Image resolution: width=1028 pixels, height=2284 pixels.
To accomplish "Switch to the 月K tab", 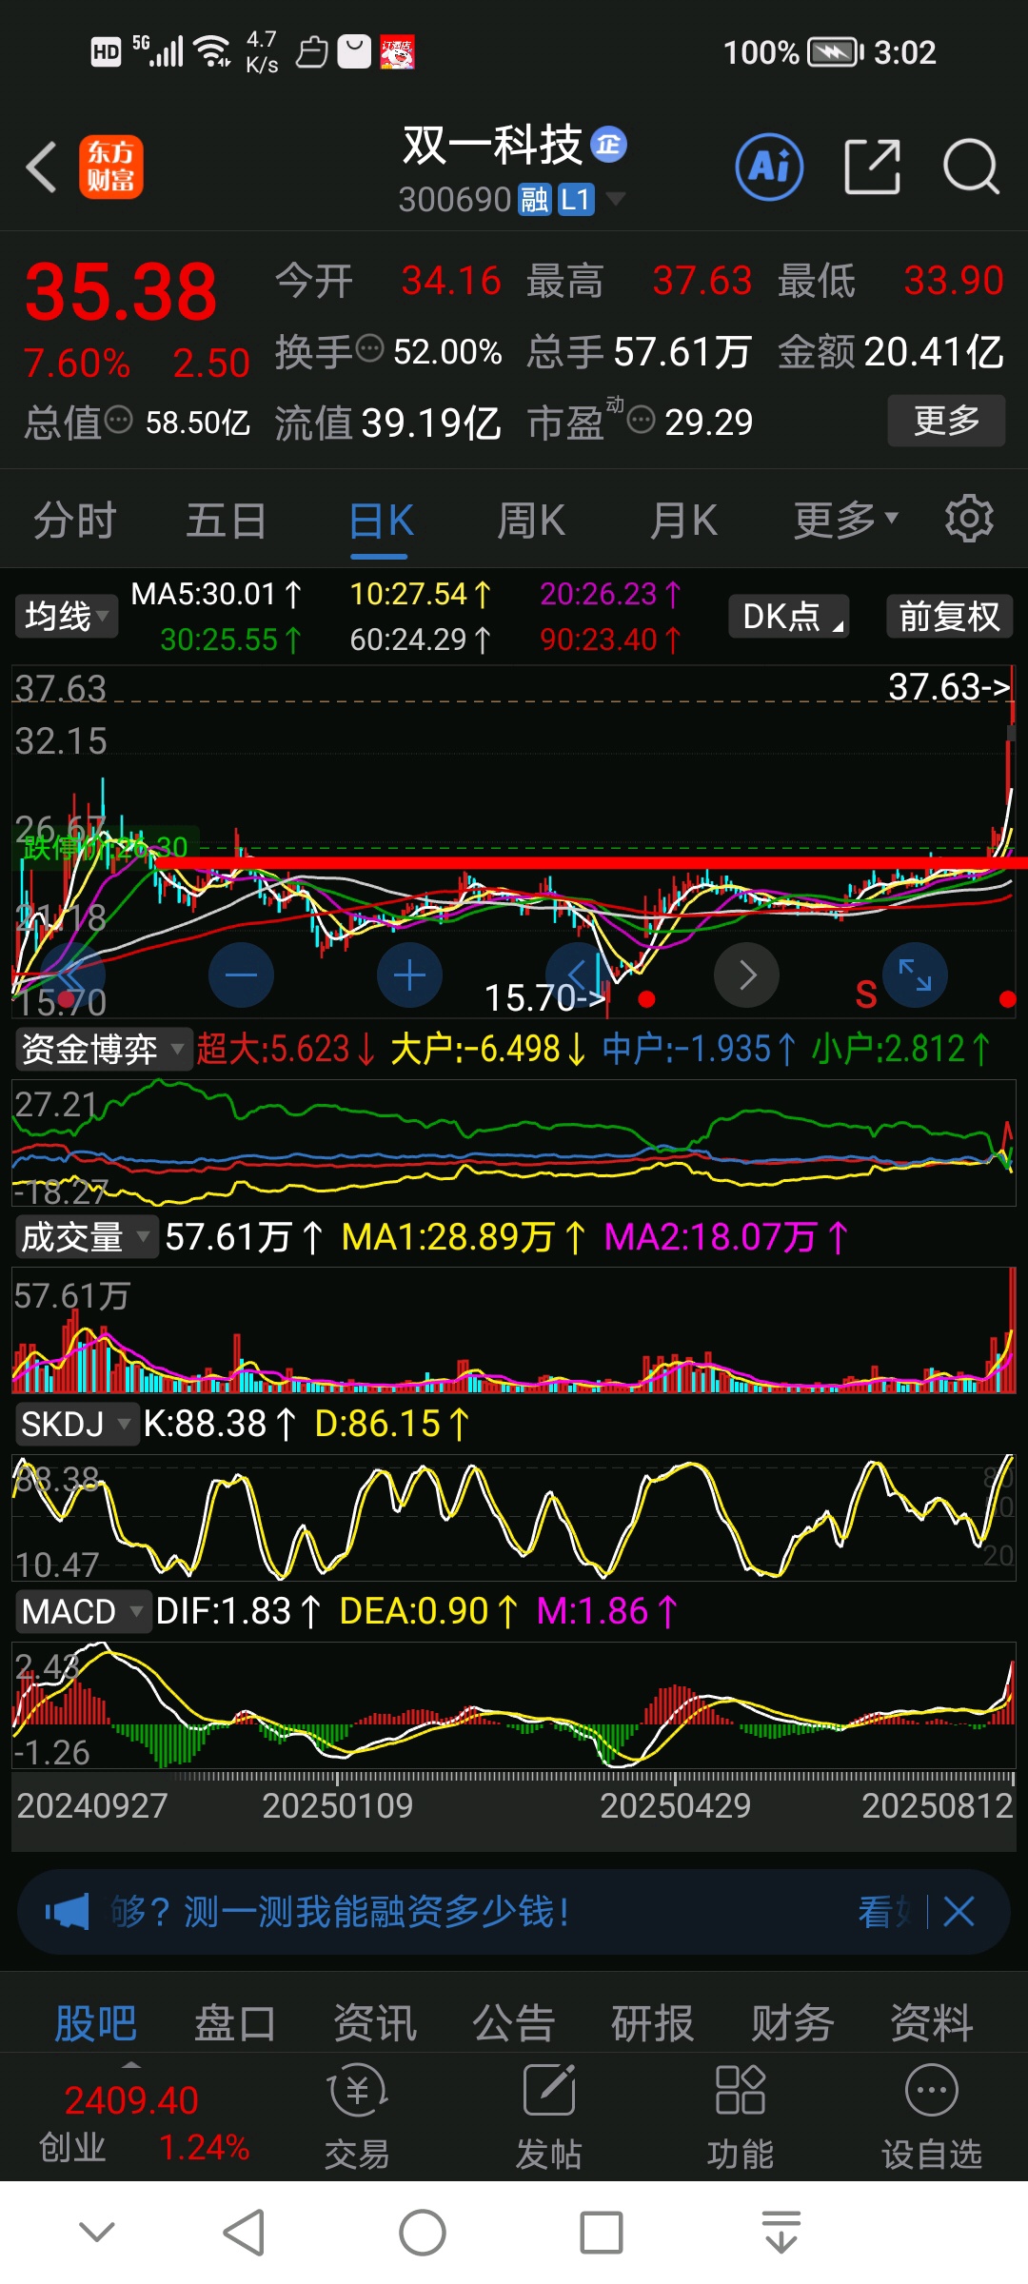I will (683, 520).
